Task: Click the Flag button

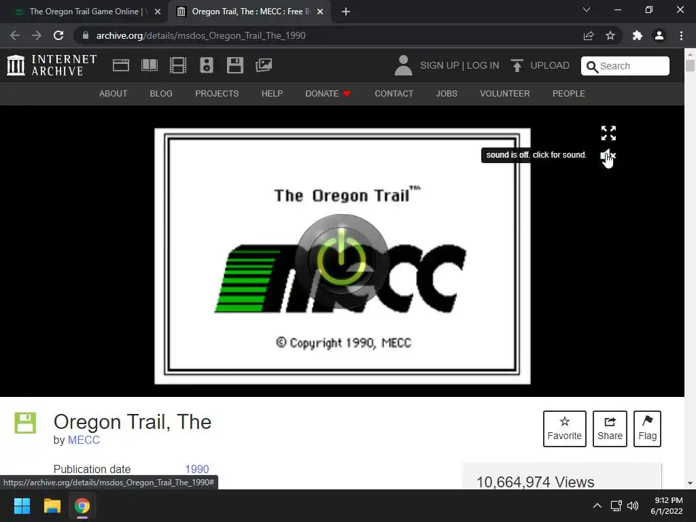Action: click(x=648, y=429)
